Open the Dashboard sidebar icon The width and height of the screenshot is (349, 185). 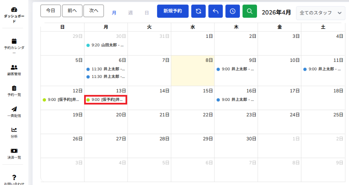click(x=14, y=10)
